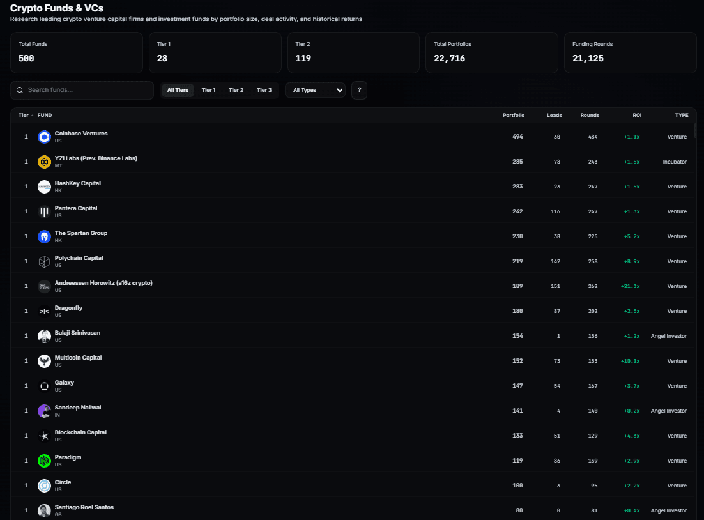Click the Total Funds 500 stat card
The height and width of the screenshot is (520, 704).
[x=77, y=52]
